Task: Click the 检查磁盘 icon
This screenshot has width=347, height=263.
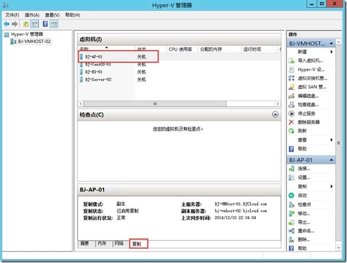Action: (x=292, y=105)
